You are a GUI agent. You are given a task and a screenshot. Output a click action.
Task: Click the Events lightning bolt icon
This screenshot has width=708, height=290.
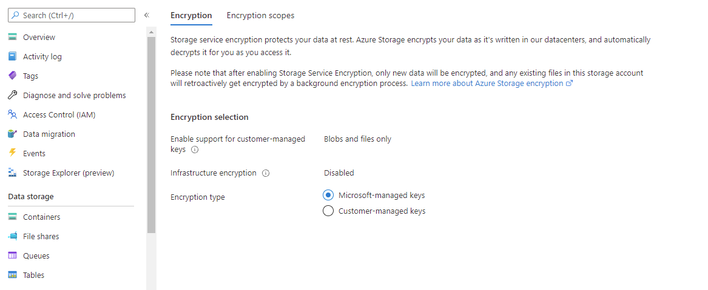click(x=12, y=154)
